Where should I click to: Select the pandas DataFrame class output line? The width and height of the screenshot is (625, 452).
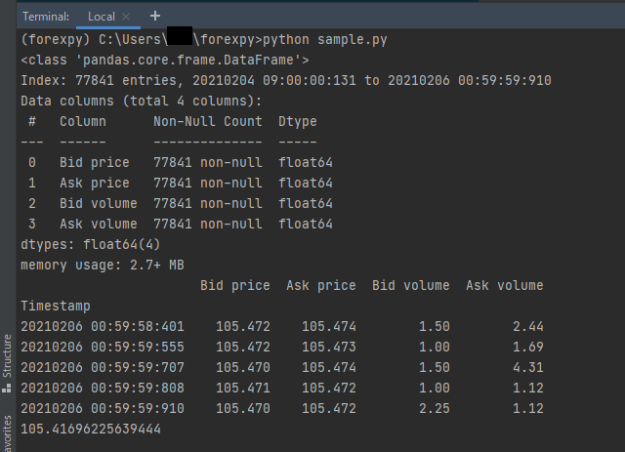pos(164,61)
